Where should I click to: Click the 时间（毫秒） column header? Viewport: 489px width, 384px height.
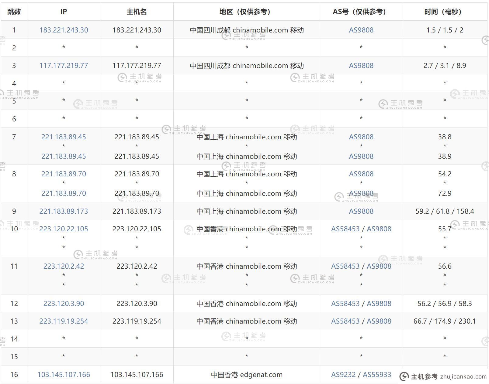(x=445, y=12)
